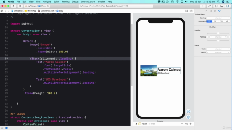The height and width of the screenshot is (130, 232).
Task: Add an editor pane on the right
Action: coord(191,11)
